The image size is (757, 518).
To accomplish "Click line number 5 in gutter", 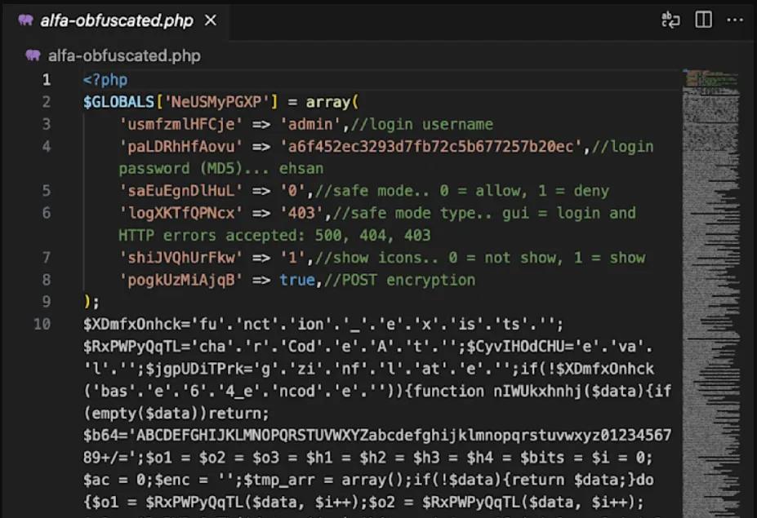I will point(47,191).
